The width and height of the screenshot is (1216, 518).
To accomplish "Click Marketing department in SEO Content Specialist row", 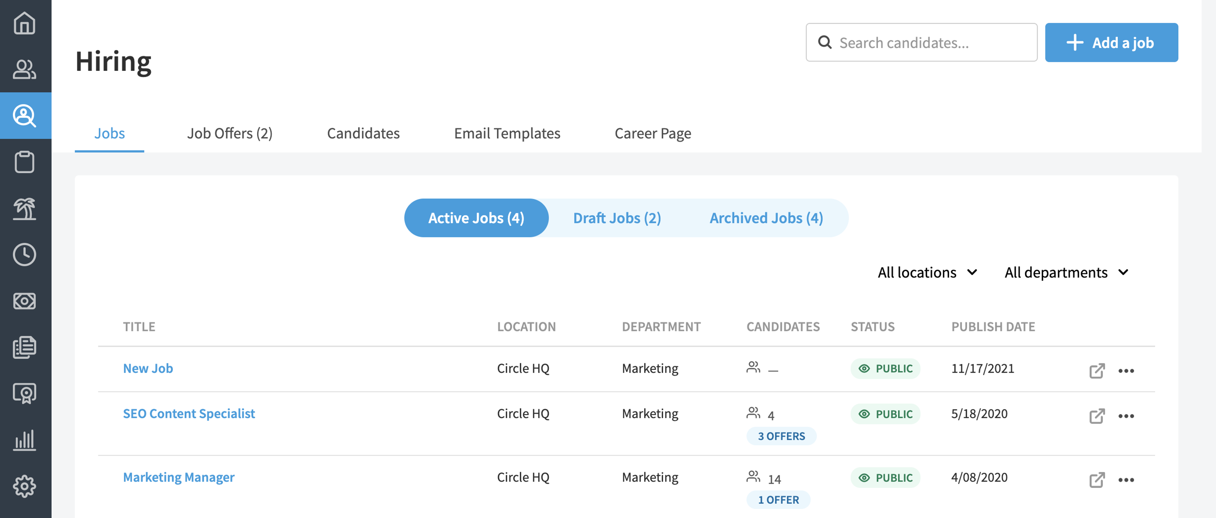I will [650, 414].
